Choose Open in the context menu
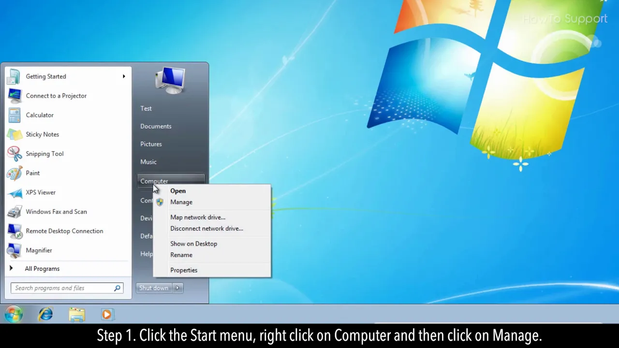The width and height of the screenshot is (619, 348). [x=178, y=191]
